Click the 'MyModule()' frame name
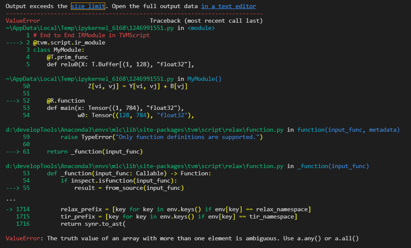411x248 pixels. (204, 79)
